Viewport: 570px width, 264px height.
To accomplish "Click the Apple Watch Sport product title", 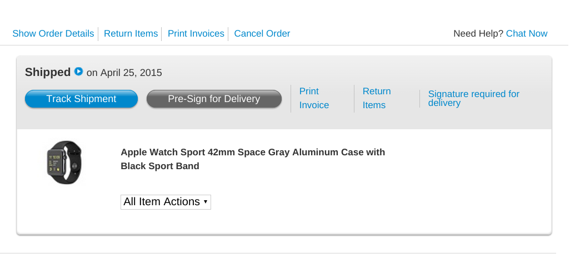I will coord(253,159).
